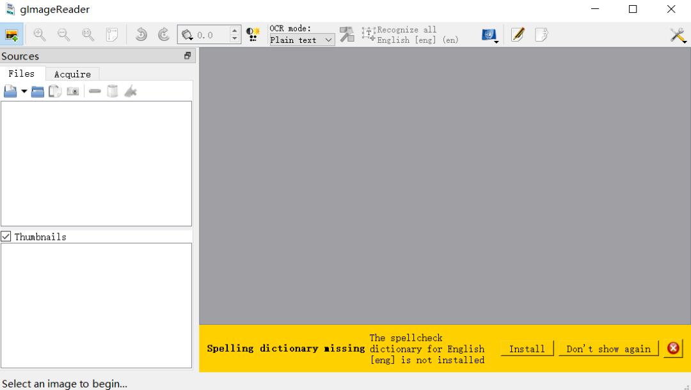
Task: Expand the OCR mode Plain text dropdown
Action: (x=302, y=40)
